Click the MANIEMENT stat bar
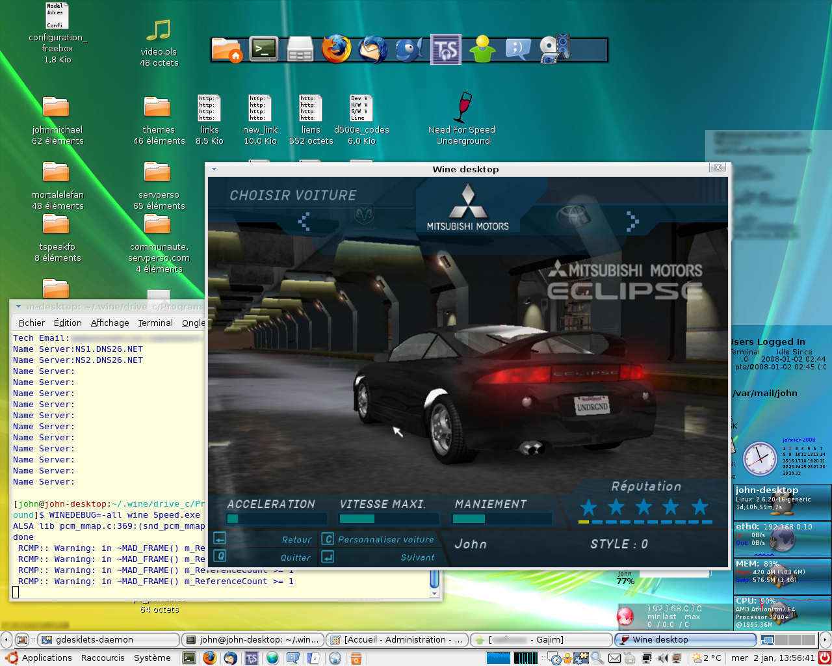 (x=502, y=518)
